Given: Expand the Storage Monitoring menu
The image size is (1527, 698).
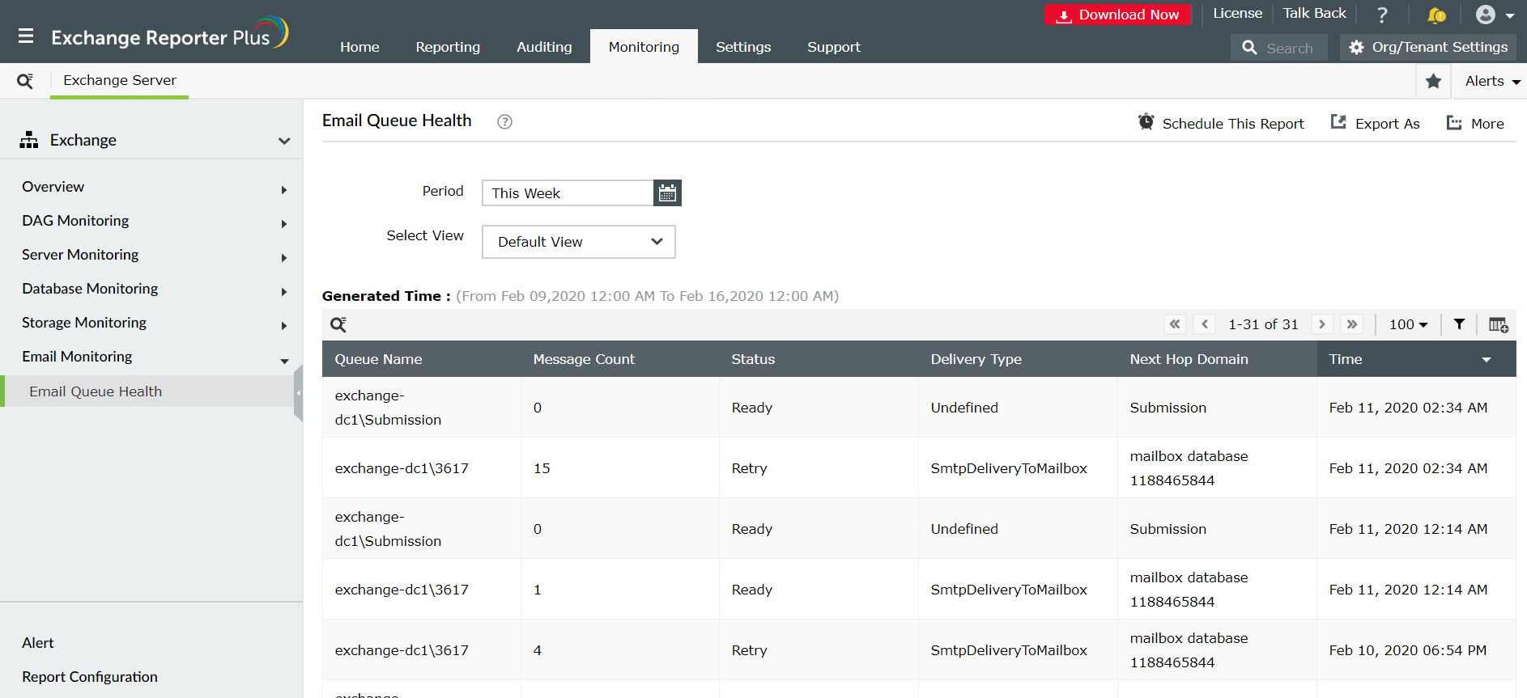Looking at the screenshot, I should point(284,326).
